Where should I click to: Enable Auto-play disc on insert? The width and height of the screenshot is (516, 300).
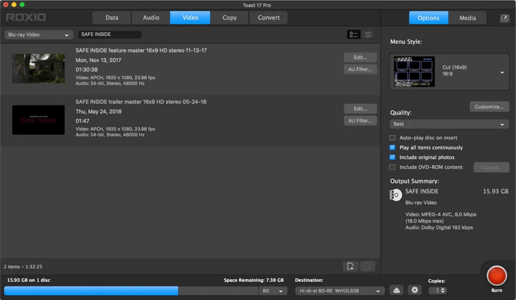point(392,138)
